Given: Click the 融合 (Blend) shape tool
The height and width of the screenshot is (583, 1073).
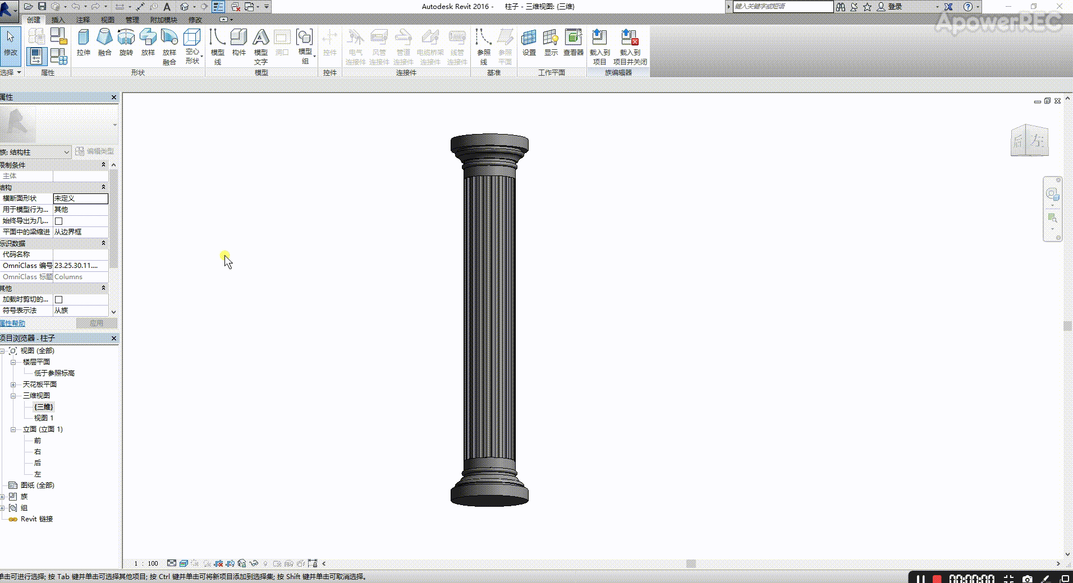Looking at the screenshot, I should [104, 43].
